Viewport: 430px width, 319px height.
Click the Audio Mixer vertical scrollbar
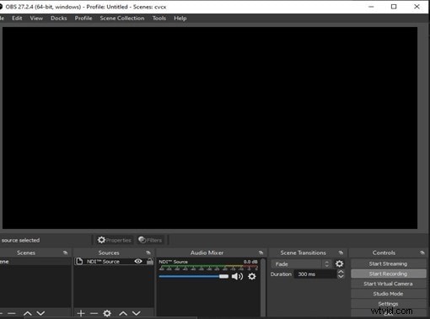(x=263, y=287)
